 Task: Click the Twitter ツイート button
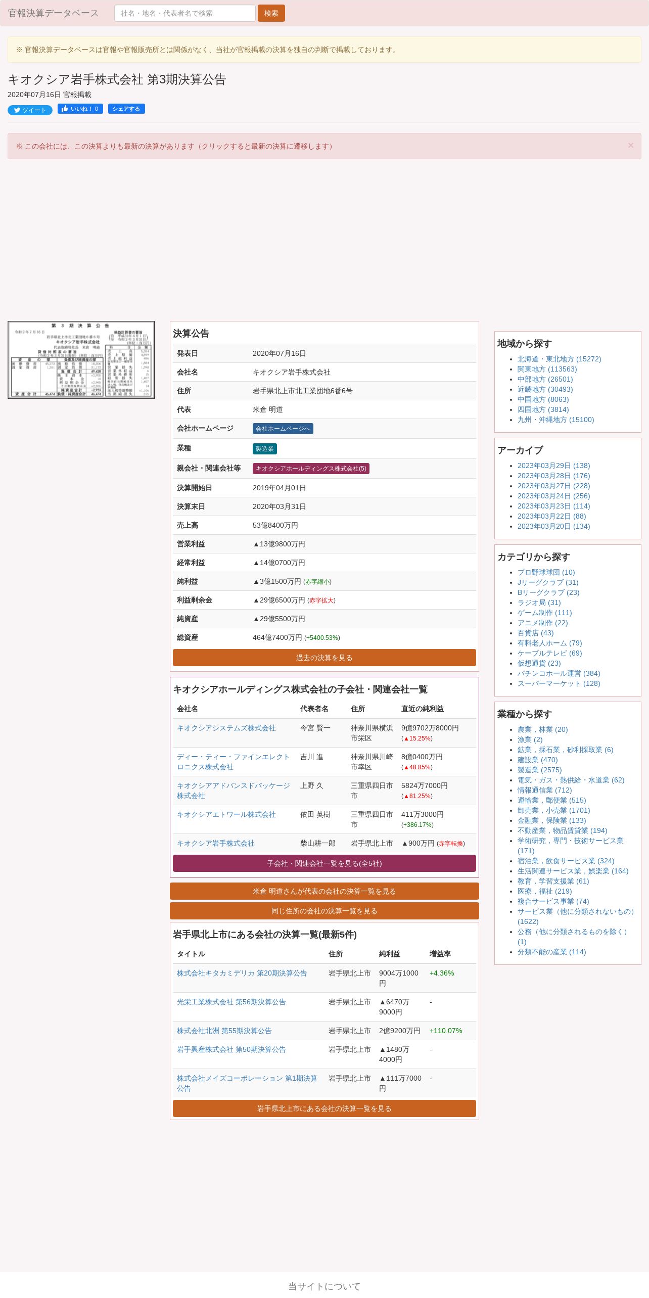point(30,110)
